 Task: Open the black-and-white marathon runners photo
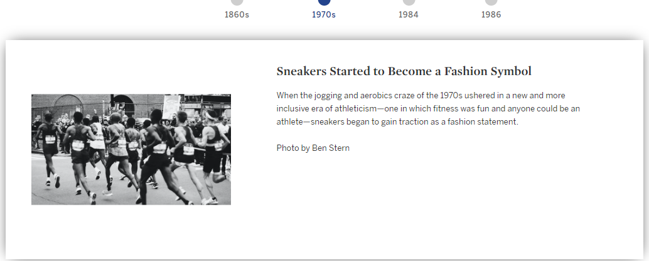click(x=131, y=150)
